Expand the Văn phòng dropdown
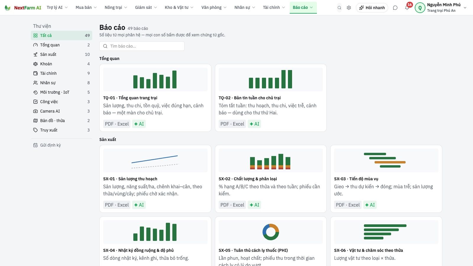The image size is (473, 266). [x=214, y=7]
